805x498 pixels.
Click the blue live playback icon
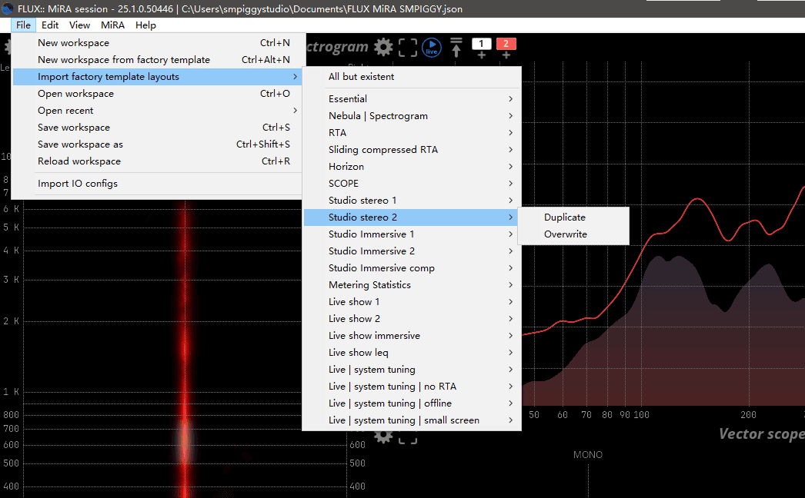pyautogui.click(x=432, y=48)
